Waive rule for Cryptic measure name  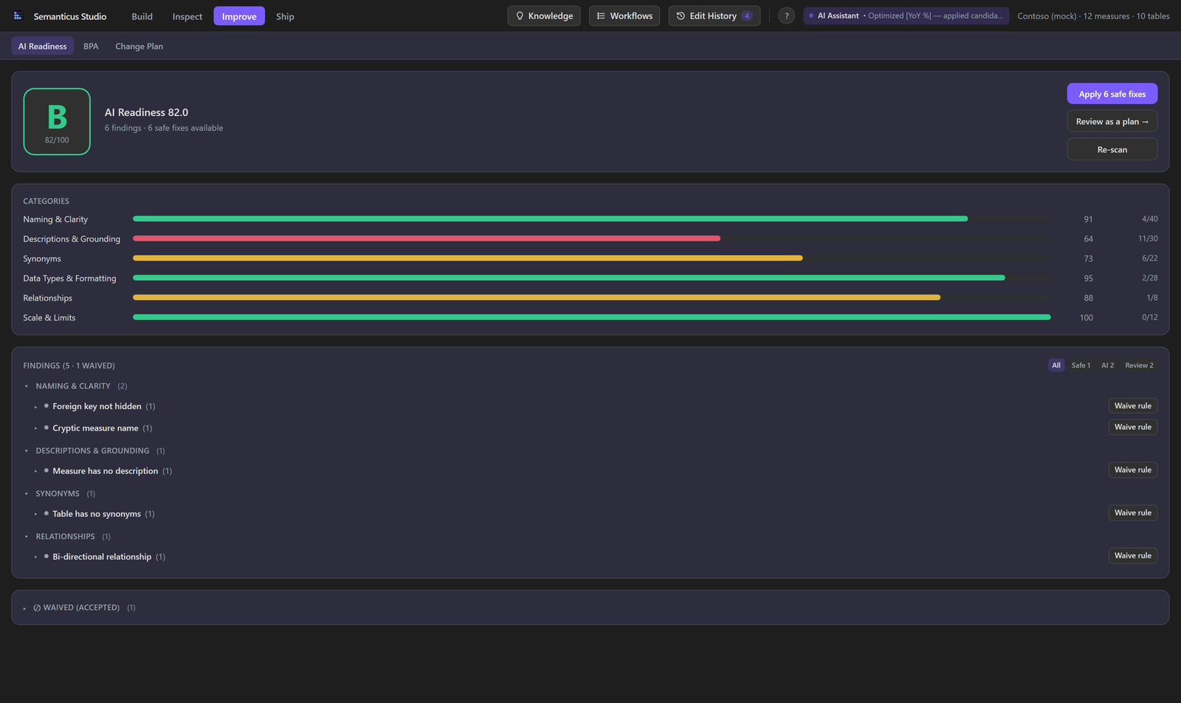click(1132, 427)
